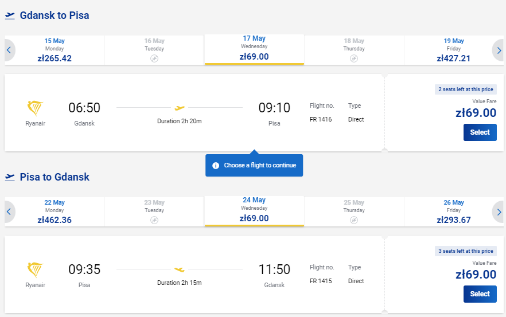Show earlier outbound dates with left arrow
The width and height of the screenshot is (506, 317).
(9, 50)
